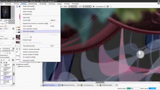Viewport: 160px width, 90px height.
Task: Choose Настройки слоя menu entry
Action: [40, 60]
